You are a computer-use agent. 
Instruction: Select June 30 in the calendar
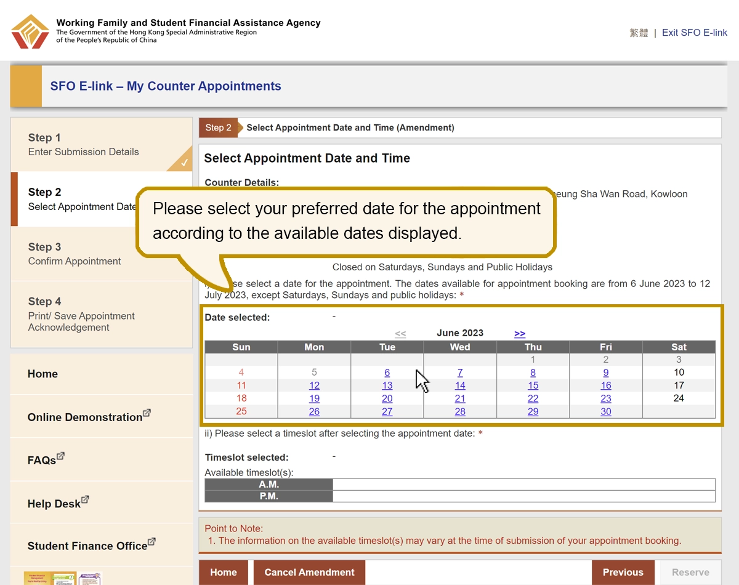pos(606,411)
